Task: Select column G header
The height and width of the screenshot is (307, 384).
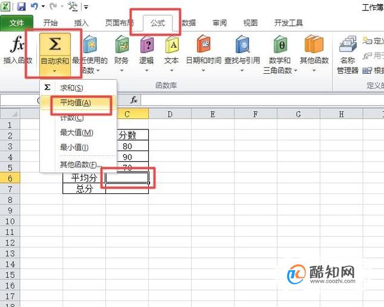Action: [x=299, y=114]
